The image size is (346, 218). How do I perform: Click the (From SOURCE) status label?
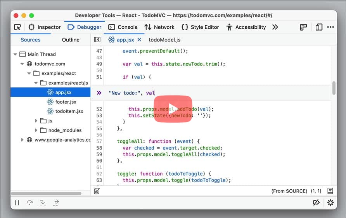[x=289, y=191]
